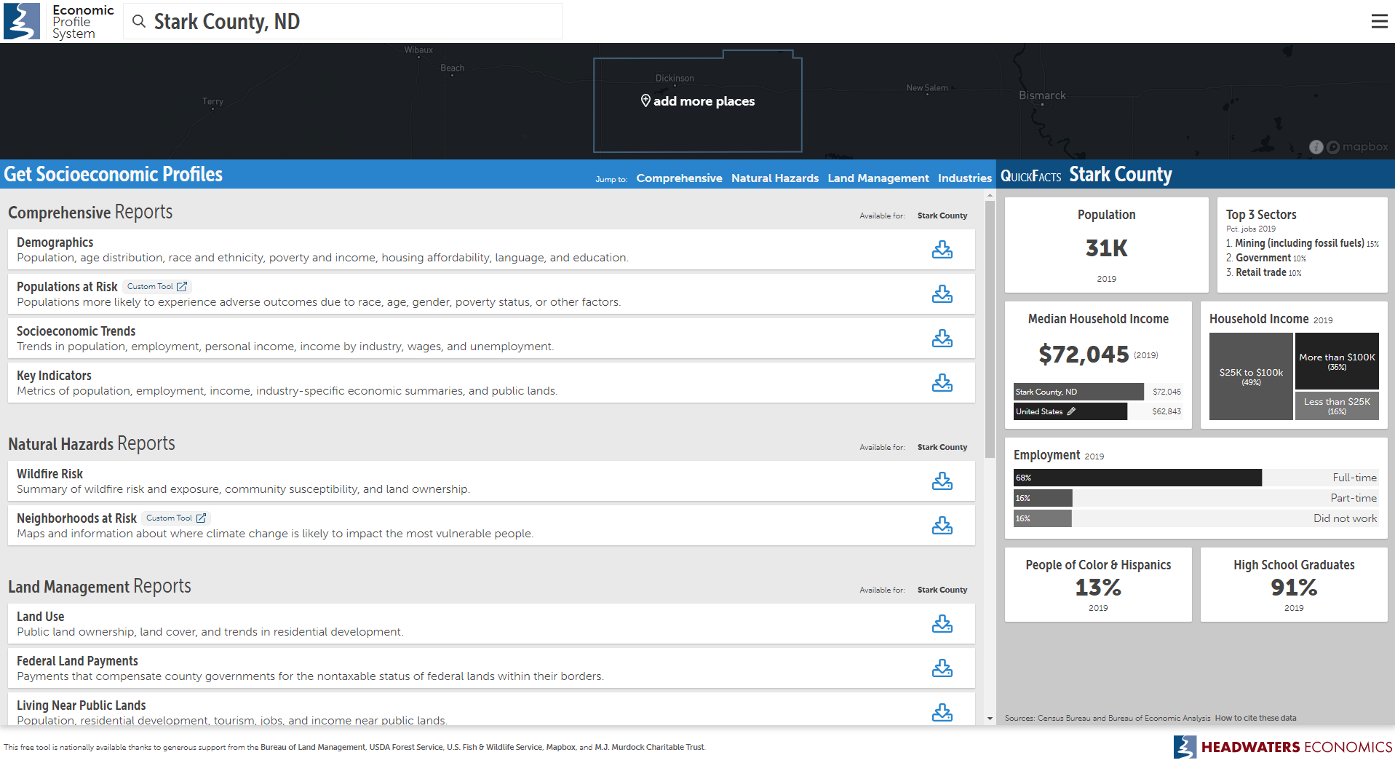Click the Full-time 68% employment bar

tap(1137, 478)
